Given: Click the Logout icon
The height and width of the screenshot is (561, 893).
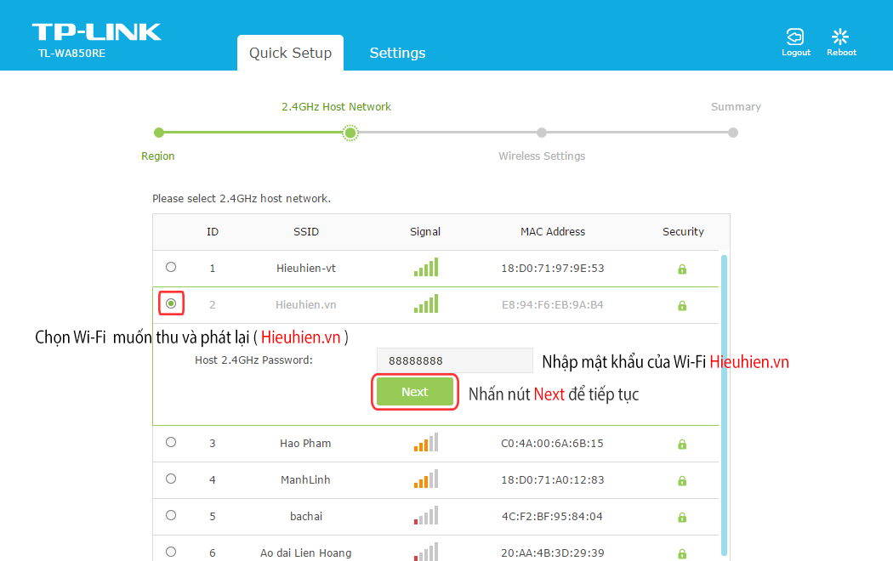Looking at the screenshot, I should pyautogui.click(x=796, y=36).
